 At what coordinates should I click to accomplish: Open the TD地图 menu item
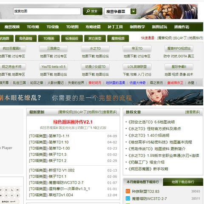tap(72, 27)
